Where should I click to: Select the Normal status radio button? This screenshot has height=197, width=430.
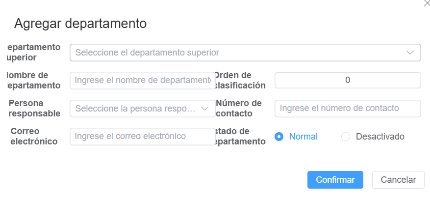[x=279, y=137]
